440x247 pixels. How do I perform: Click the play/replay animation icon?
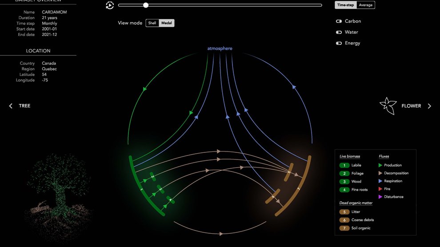110,5
